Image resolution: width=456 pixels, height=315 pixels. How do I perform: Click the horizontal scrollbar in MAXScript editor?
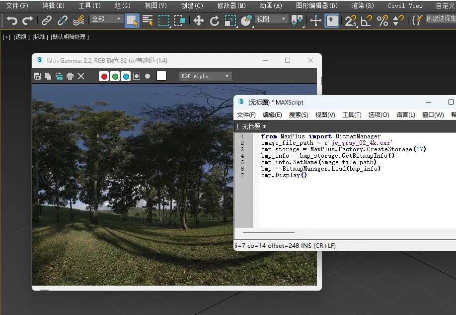(x=268, y=232)
